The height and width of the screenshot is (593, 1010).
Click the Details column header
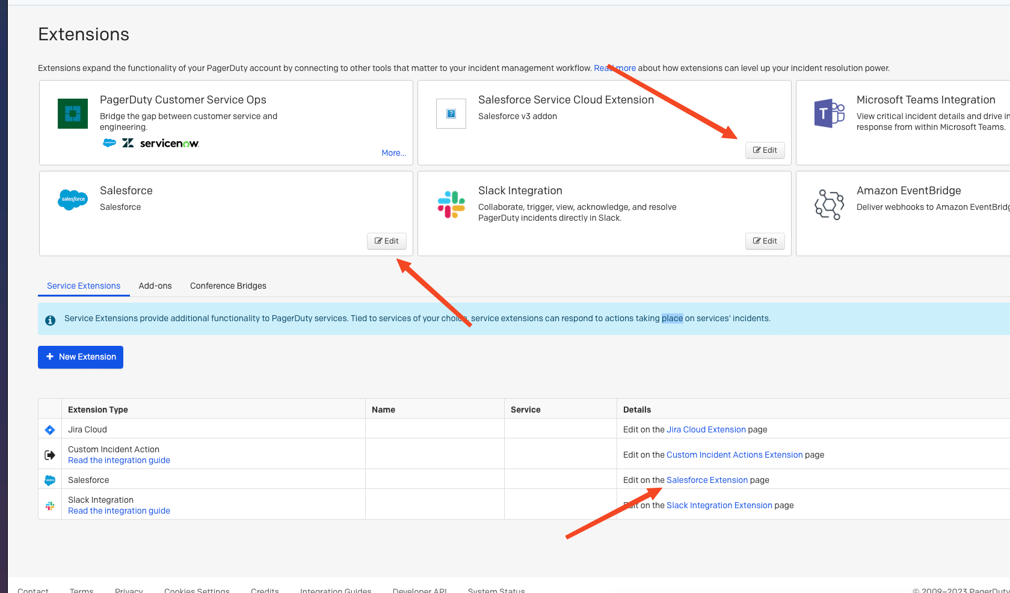click(637, 410)
